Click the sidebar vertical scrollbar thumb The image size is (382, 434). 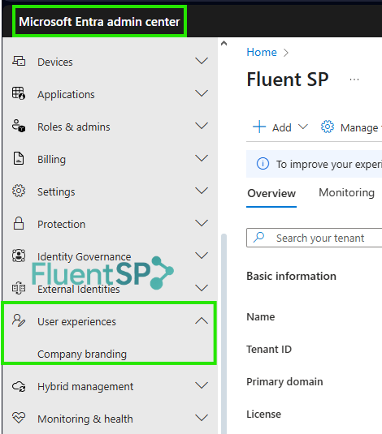pyautogui.click(x=224, y=333)
